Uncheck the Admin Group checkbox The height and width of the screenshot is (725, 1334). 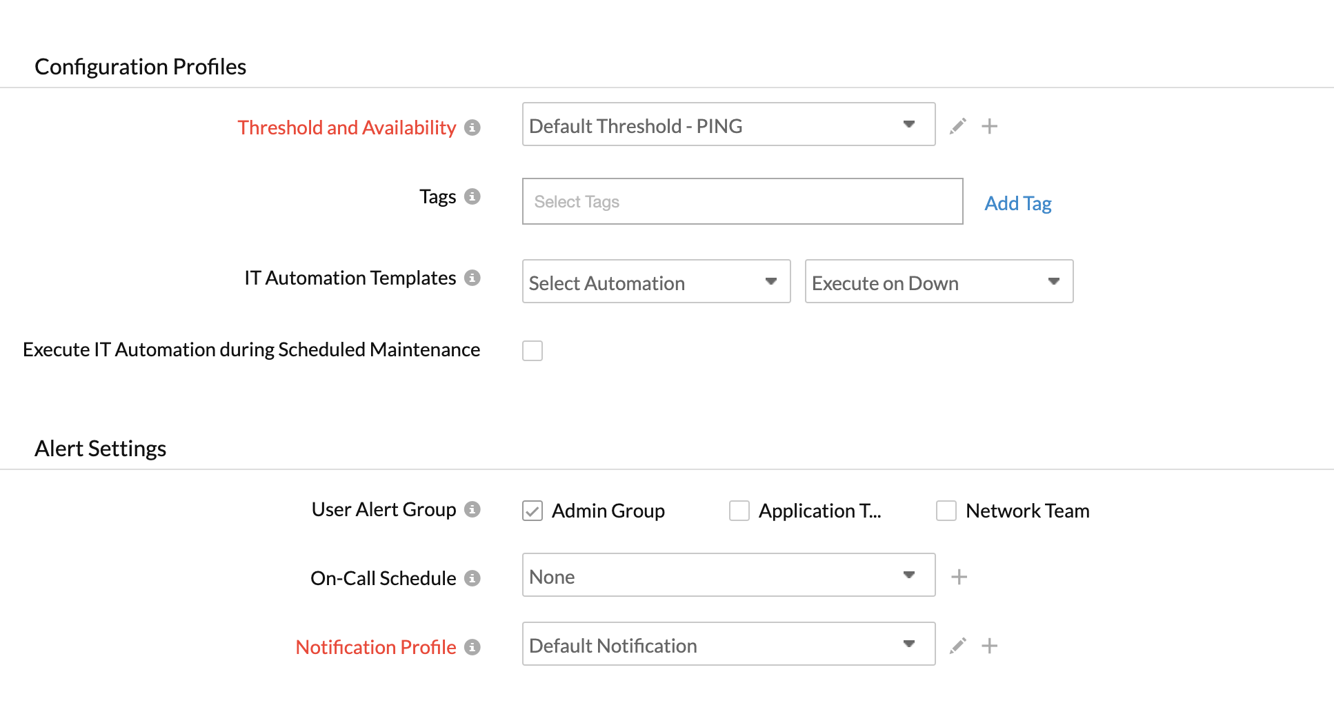click(x=532, y=511)
